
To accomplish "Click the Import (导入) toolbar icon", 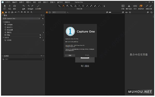I will [5, 6].
